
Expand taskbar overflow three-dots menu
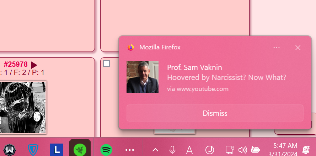[129, 150]
